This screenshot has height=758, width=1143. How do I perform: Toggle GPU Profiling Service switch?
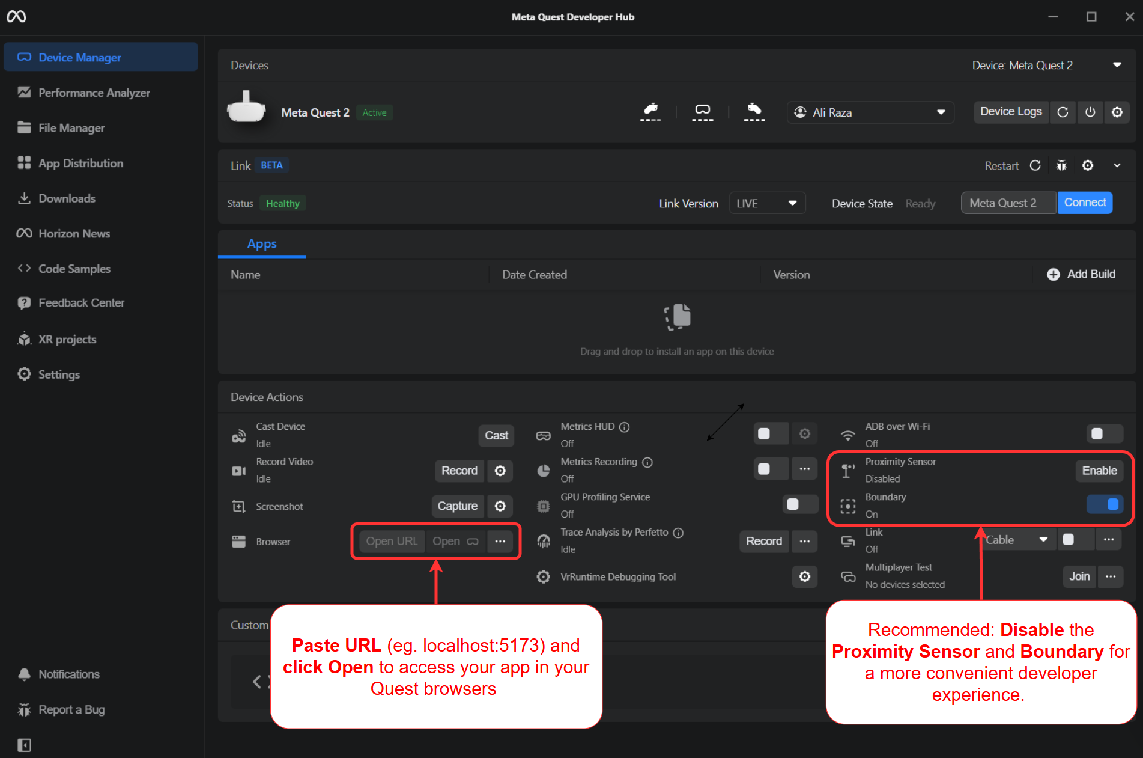point(799,504)
